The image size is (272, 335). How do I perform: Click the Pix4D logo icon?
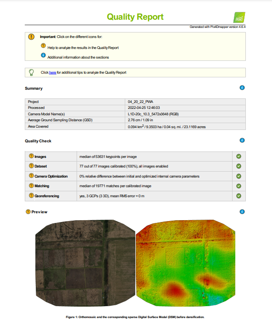click(x=239, y=17)
